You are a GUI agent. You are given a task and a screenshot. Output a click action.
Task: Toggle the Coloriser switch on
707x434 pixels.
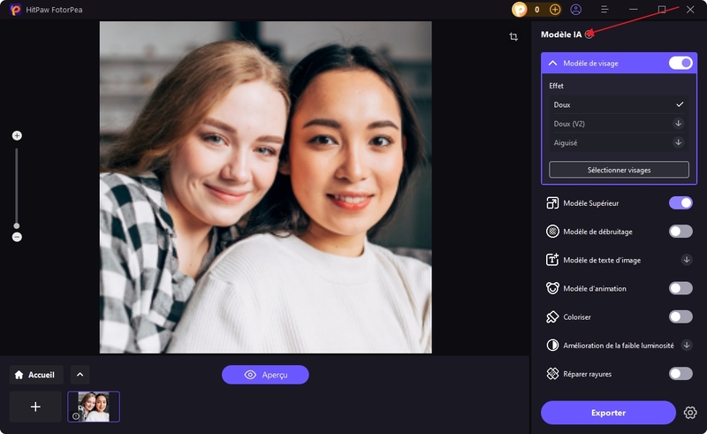(680, 316)
